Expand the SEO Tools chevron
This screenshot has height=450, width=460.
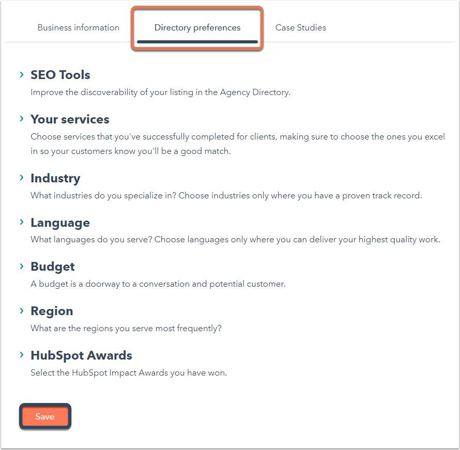pyautogui.click(x=22, y=75)
